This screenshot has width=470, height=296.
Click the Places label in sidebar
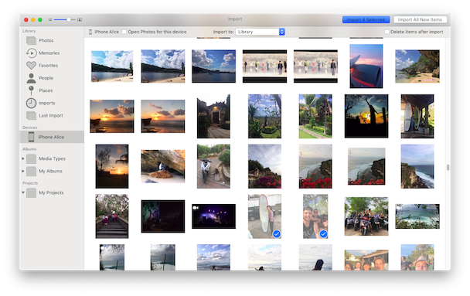(x=46, y=90)
